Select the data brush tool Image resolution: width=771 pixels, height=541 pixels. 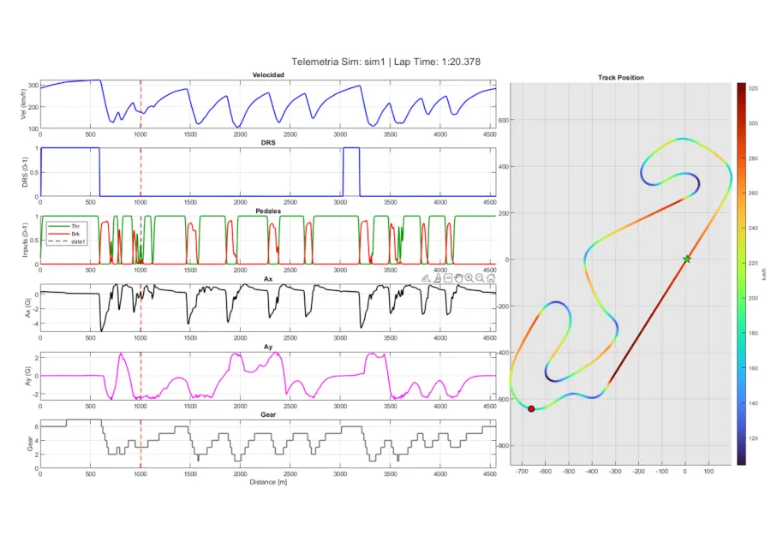(x=437, y=278)
